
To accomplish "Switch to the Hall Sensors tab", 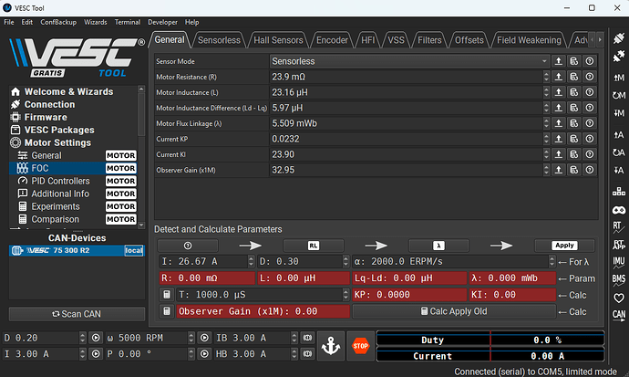I will tap(278, 40).
